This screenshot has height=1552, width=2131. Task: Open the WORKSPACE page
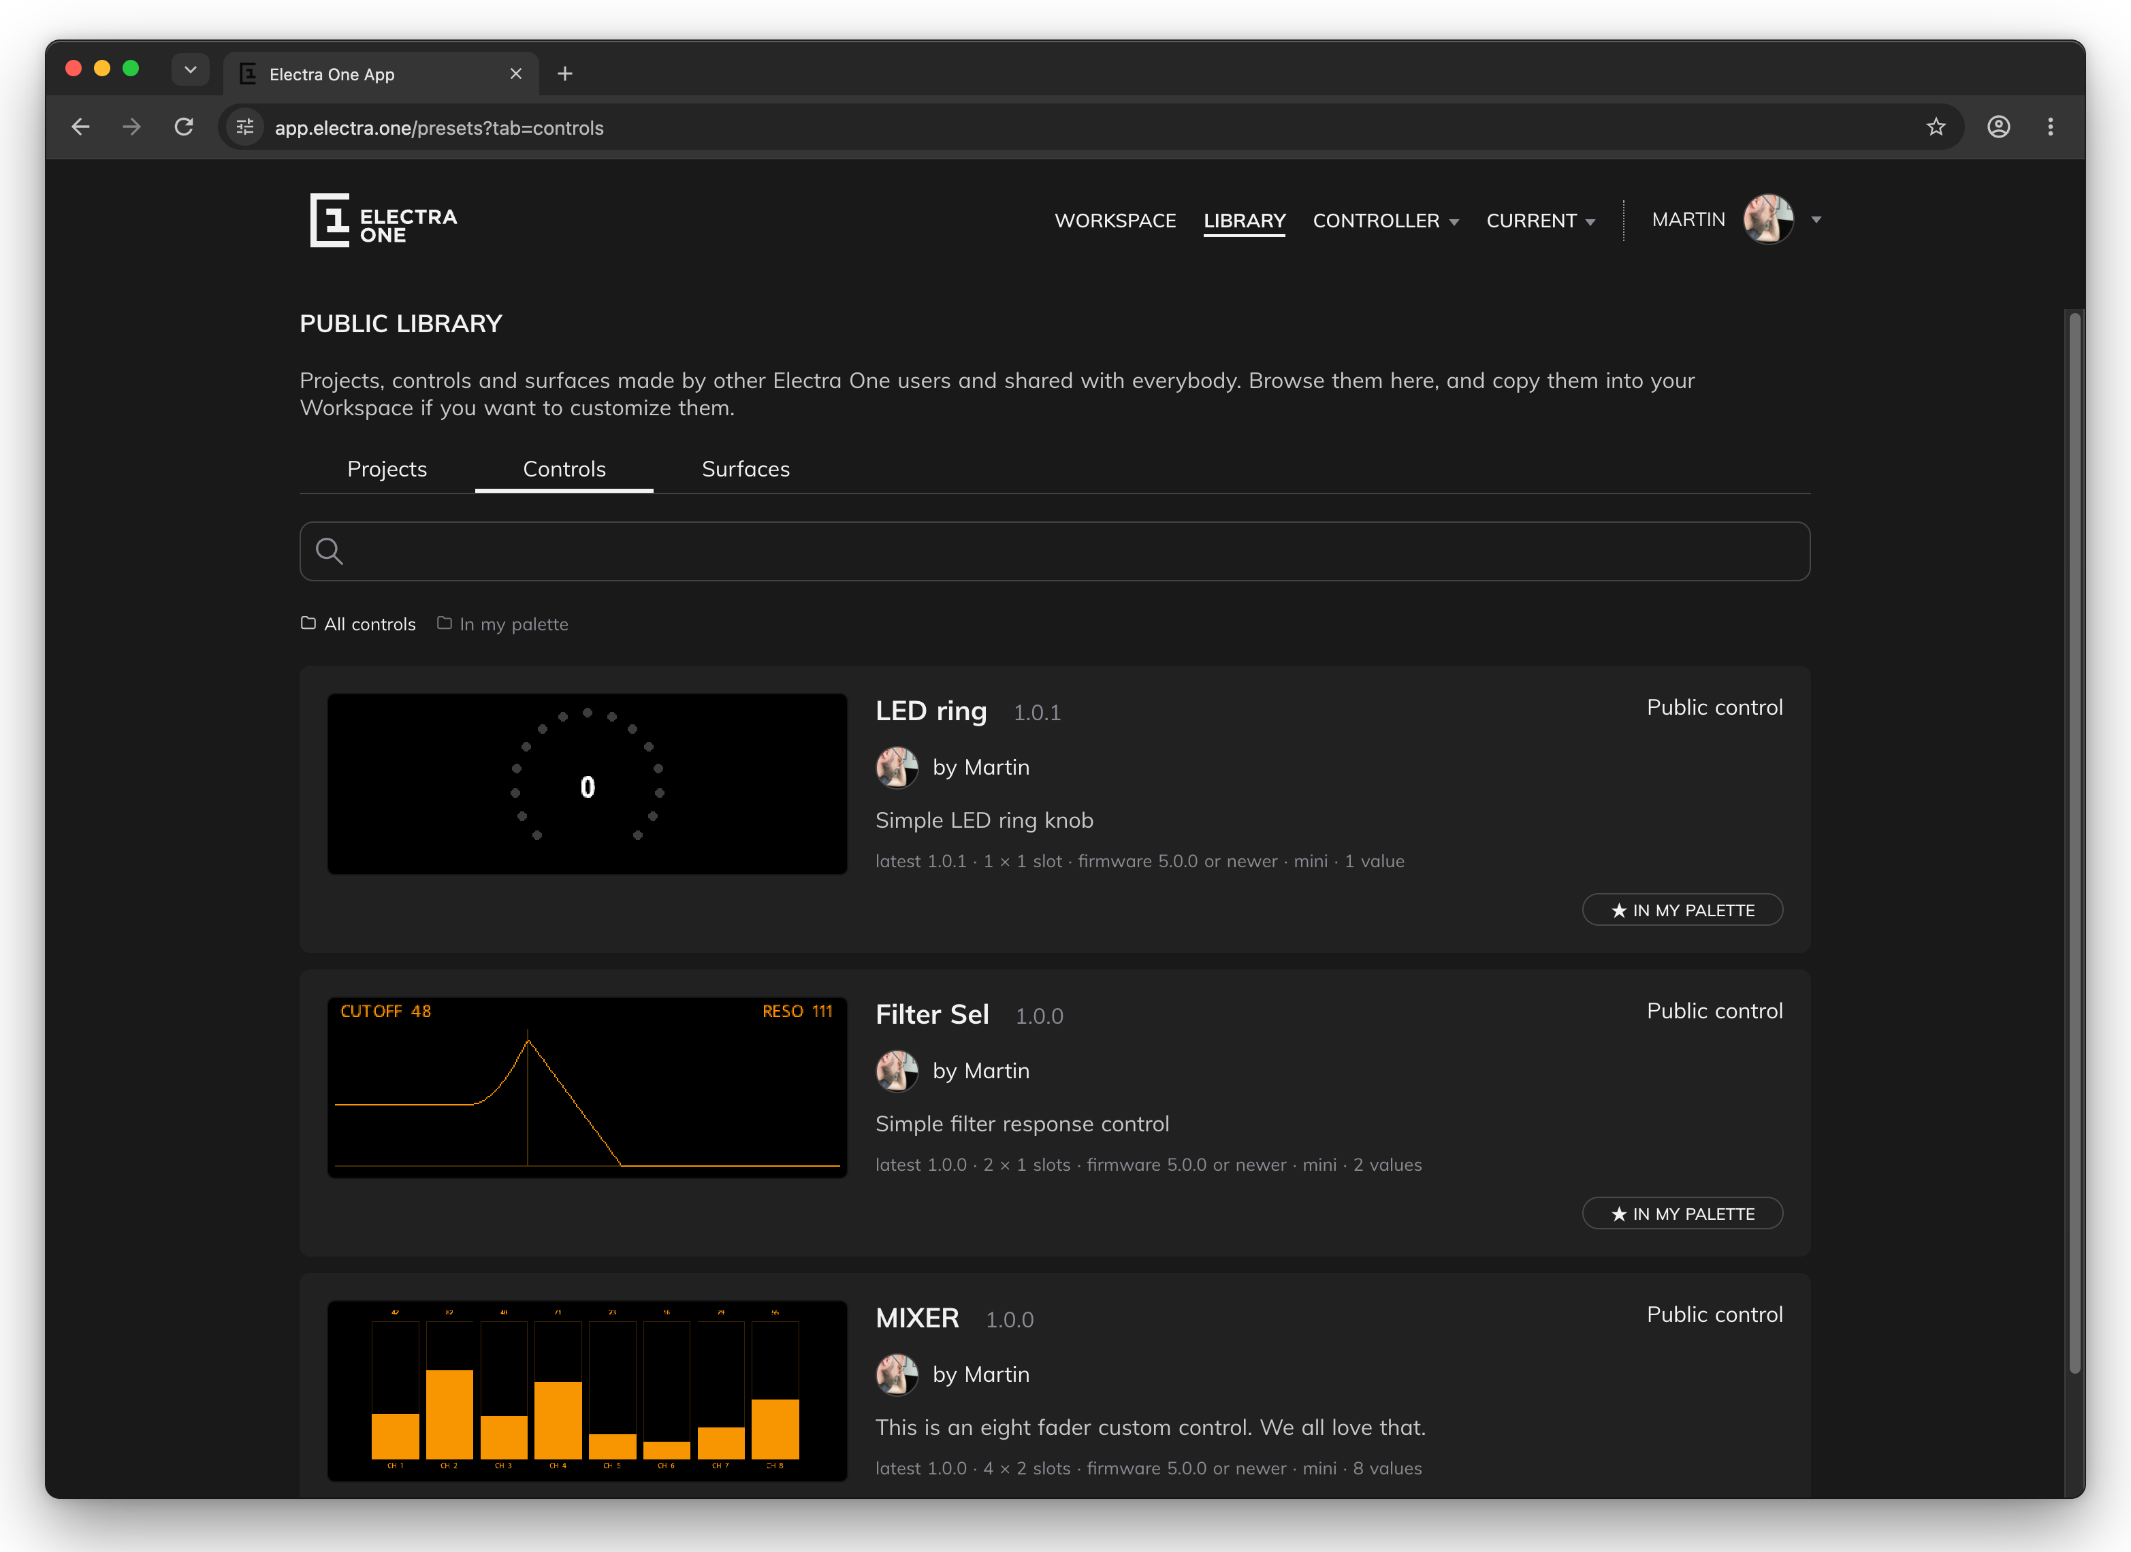pos(1115,221)
